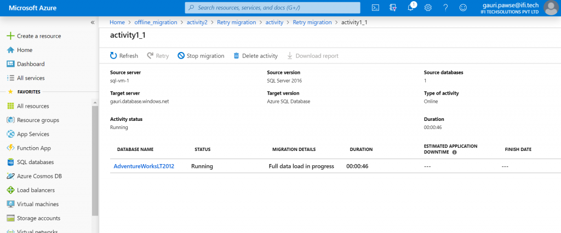This screenshot has width=561, height=233.
Task: Click the Create a resource plus icon
Action: point(10,36)
